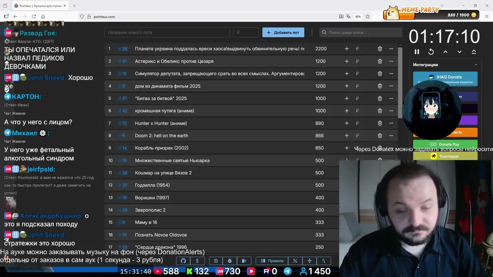Click ruble icon on Hunter x Hunter row
The height and width of the screenshot is (277, 493).
click(357, 123)
